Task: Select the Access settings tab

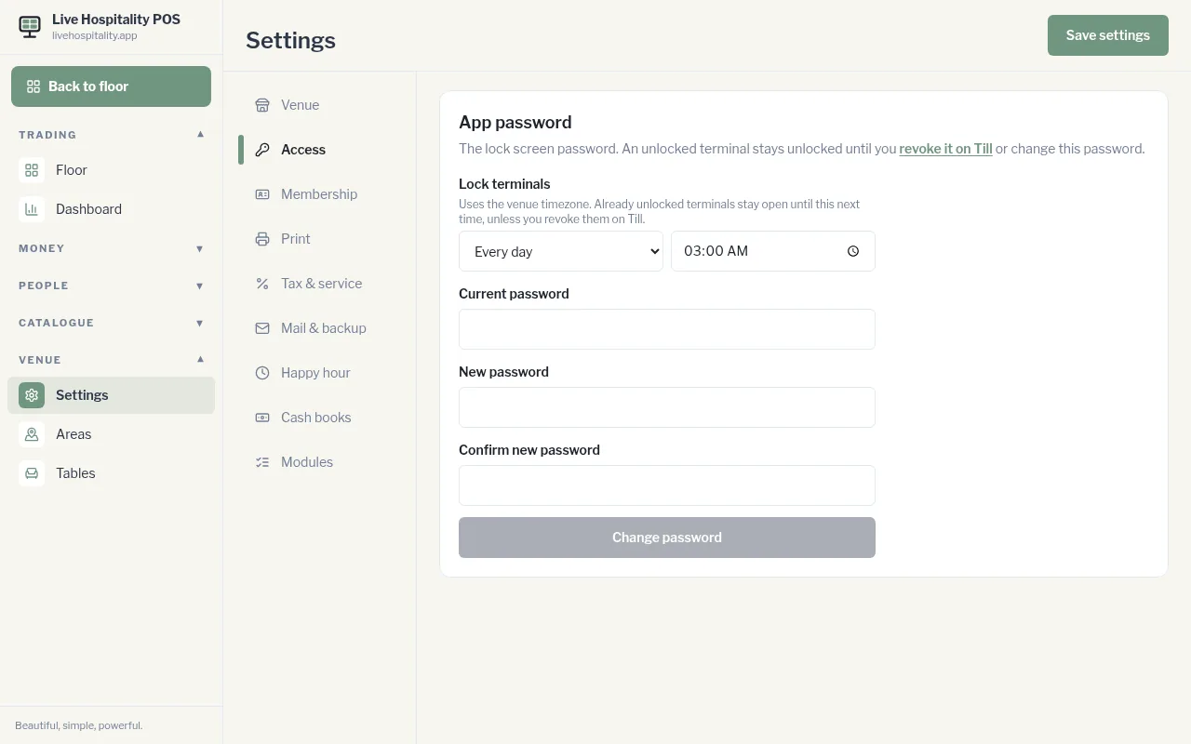Action: click(320, 150)
